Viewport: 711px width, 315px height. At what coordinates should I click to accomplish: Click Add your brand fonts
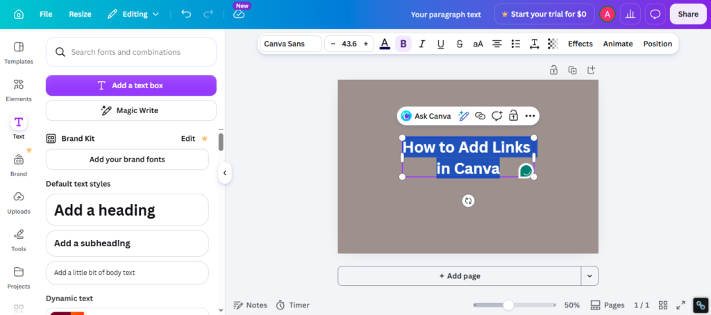click(x=127, y=159)
